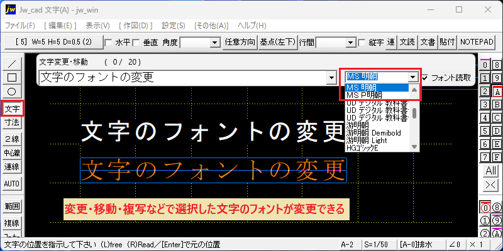Open the [編集(E)] menu

(x=60, y=26)
